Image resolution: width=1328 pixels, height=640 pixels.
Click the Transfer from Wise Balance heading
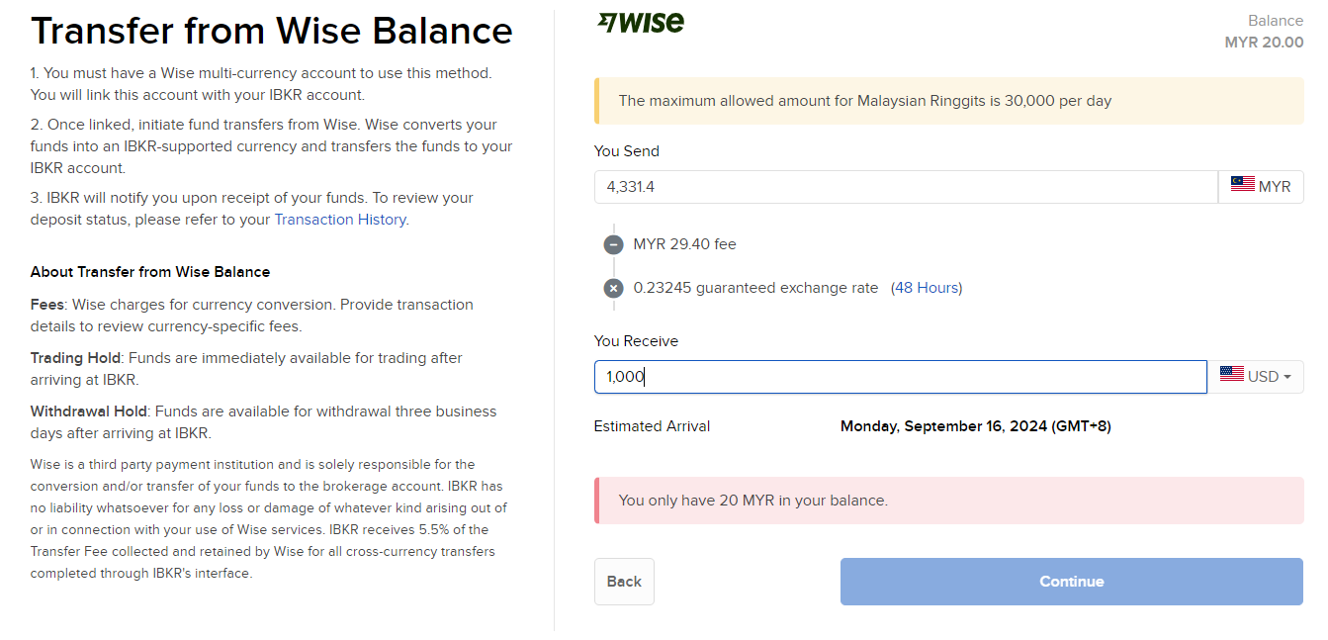coord(272,32)
